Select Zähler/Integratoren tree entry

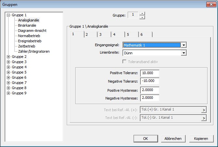pyautogui.click(x=34, y=51)
